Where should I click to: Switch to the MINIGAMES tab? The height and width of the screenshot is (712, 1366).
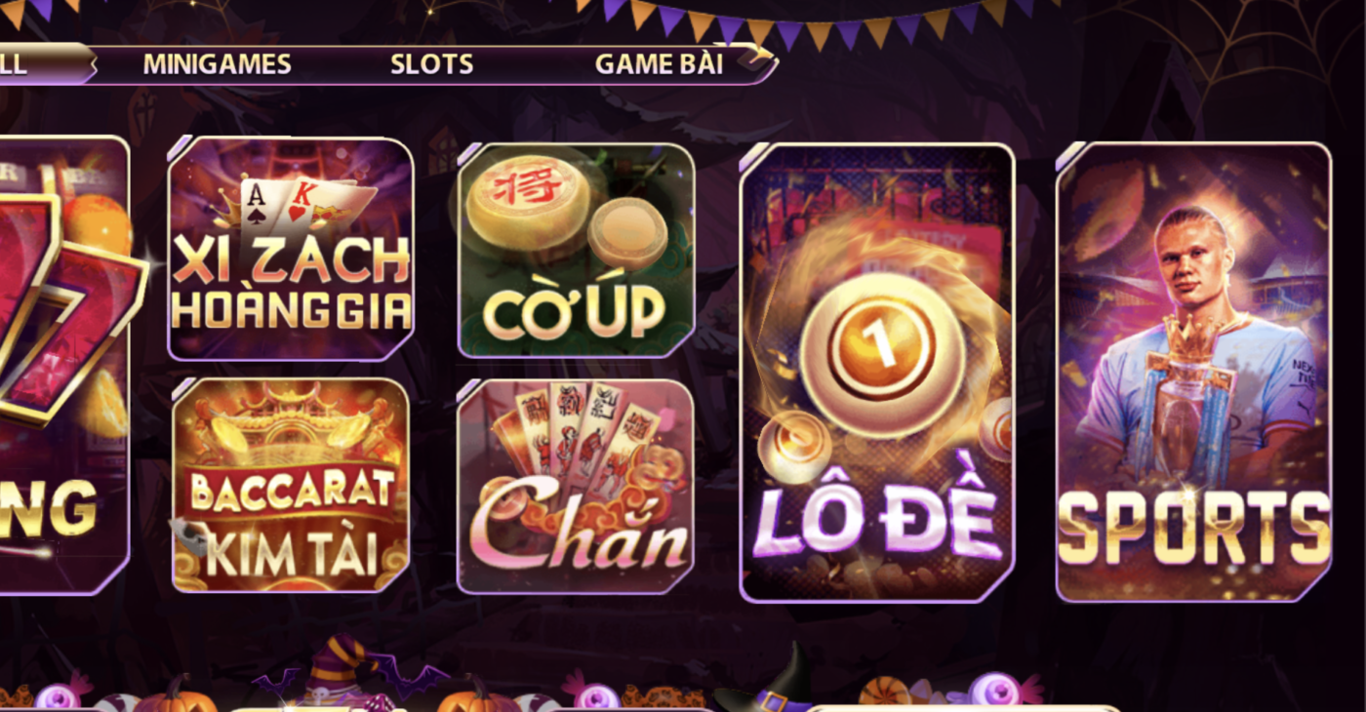[217, 64]
